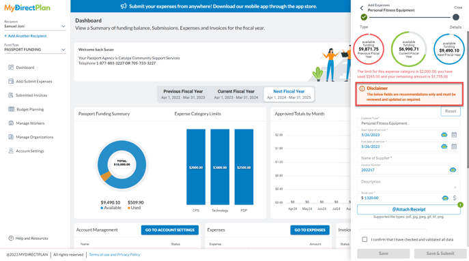Open Terms of use and Privacy Policy link
Viewport: 469px width, 261px height.
click(115, 254)
